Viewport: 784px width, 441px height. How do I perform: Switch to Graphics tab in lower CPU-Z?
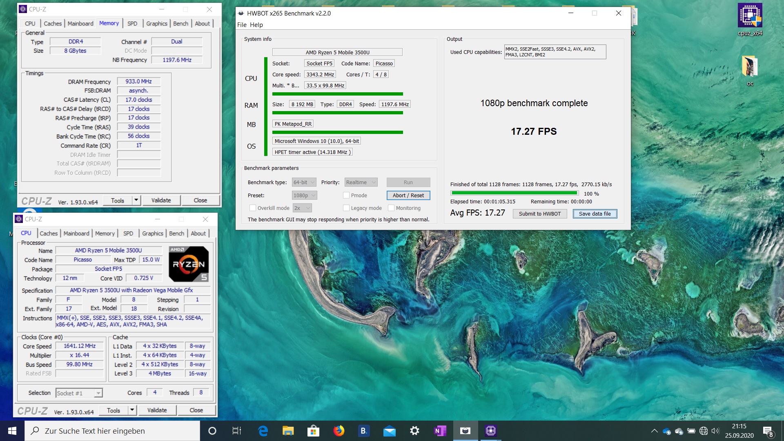click(153, 234)
